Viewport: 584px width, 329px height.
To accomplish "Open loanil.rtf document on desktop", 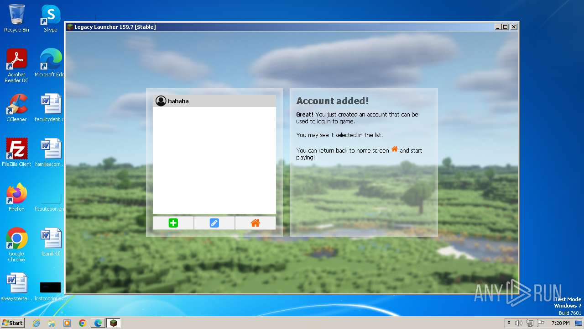I will (50, 242).
